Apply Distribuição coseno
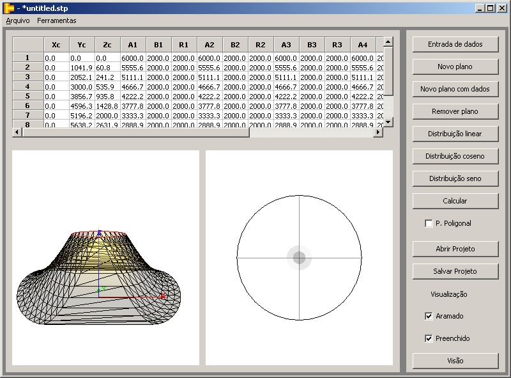511x378 pixels. click(455, 156)
